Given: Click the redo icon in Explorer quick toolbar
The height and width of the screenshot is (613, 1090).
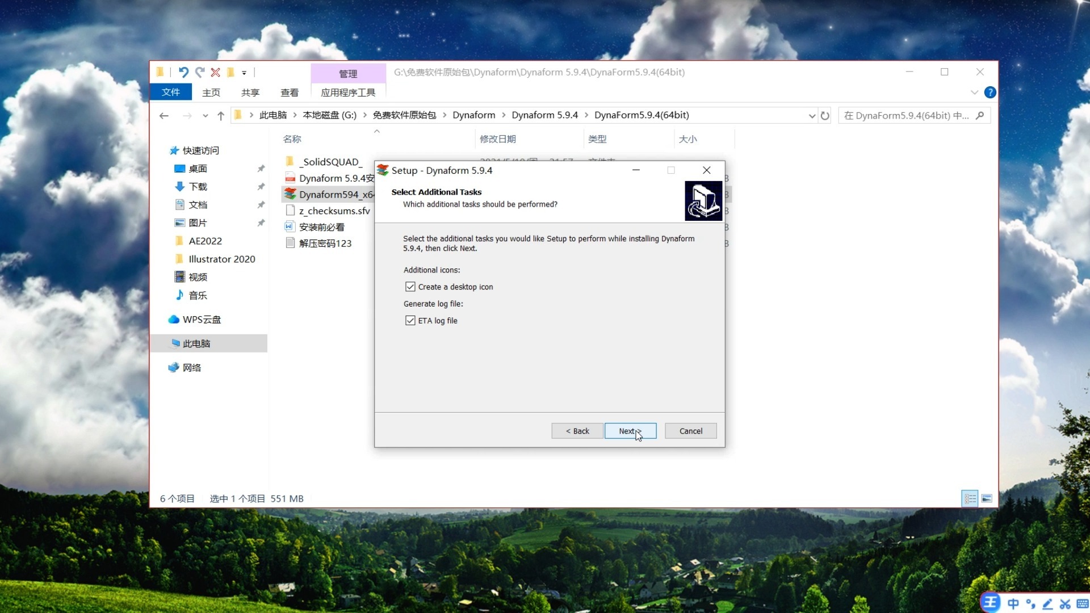Looking at the screenshot, I should 200,72.
